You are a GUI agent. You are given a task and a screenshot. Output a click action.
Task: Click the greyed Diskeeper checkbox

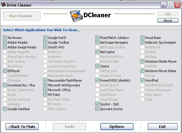click(x=5, y=80)
